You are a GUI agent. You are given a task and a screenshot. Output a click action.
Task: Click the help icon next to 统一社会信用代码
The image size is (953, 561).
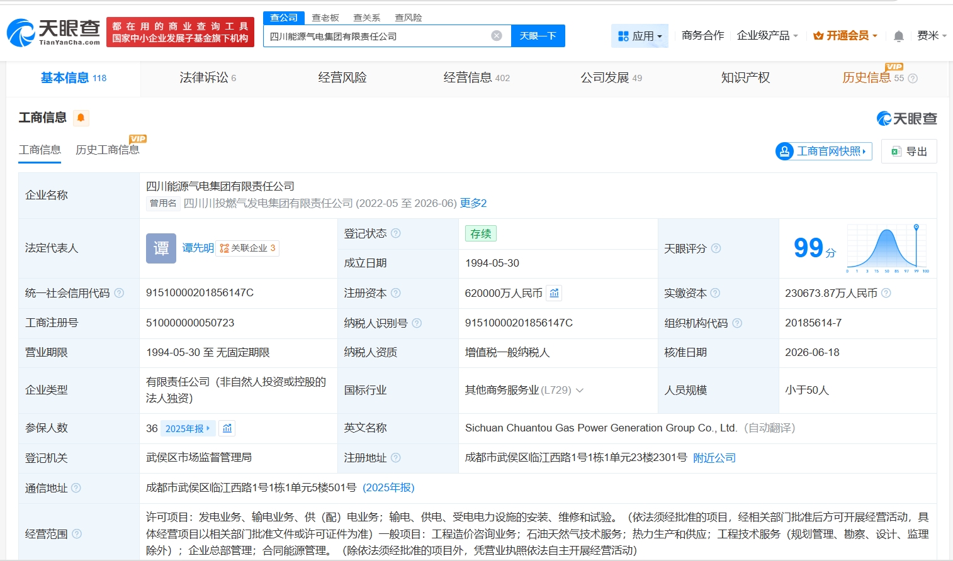(x=119, y=293)
